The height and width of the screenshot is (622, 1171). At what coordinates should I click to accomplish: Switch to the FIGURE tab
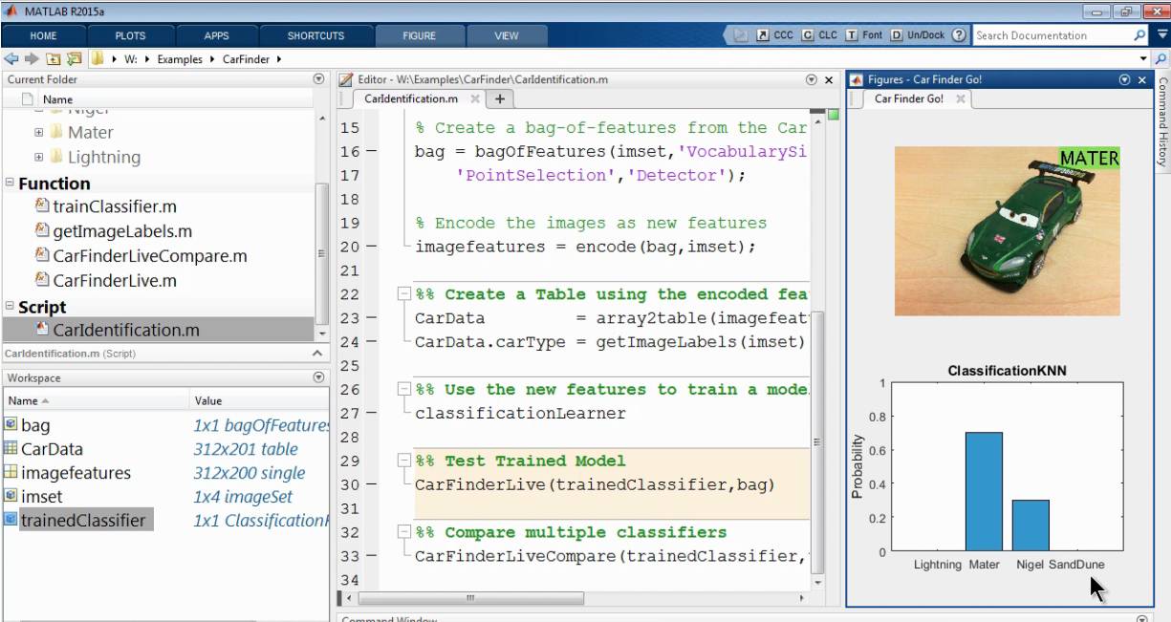(x=419, y=35)
